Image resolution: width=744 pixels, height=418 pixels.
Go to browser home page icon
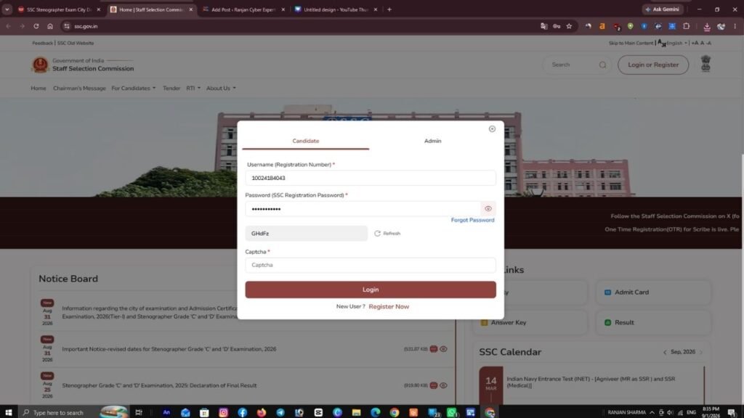tap(50, 26)
